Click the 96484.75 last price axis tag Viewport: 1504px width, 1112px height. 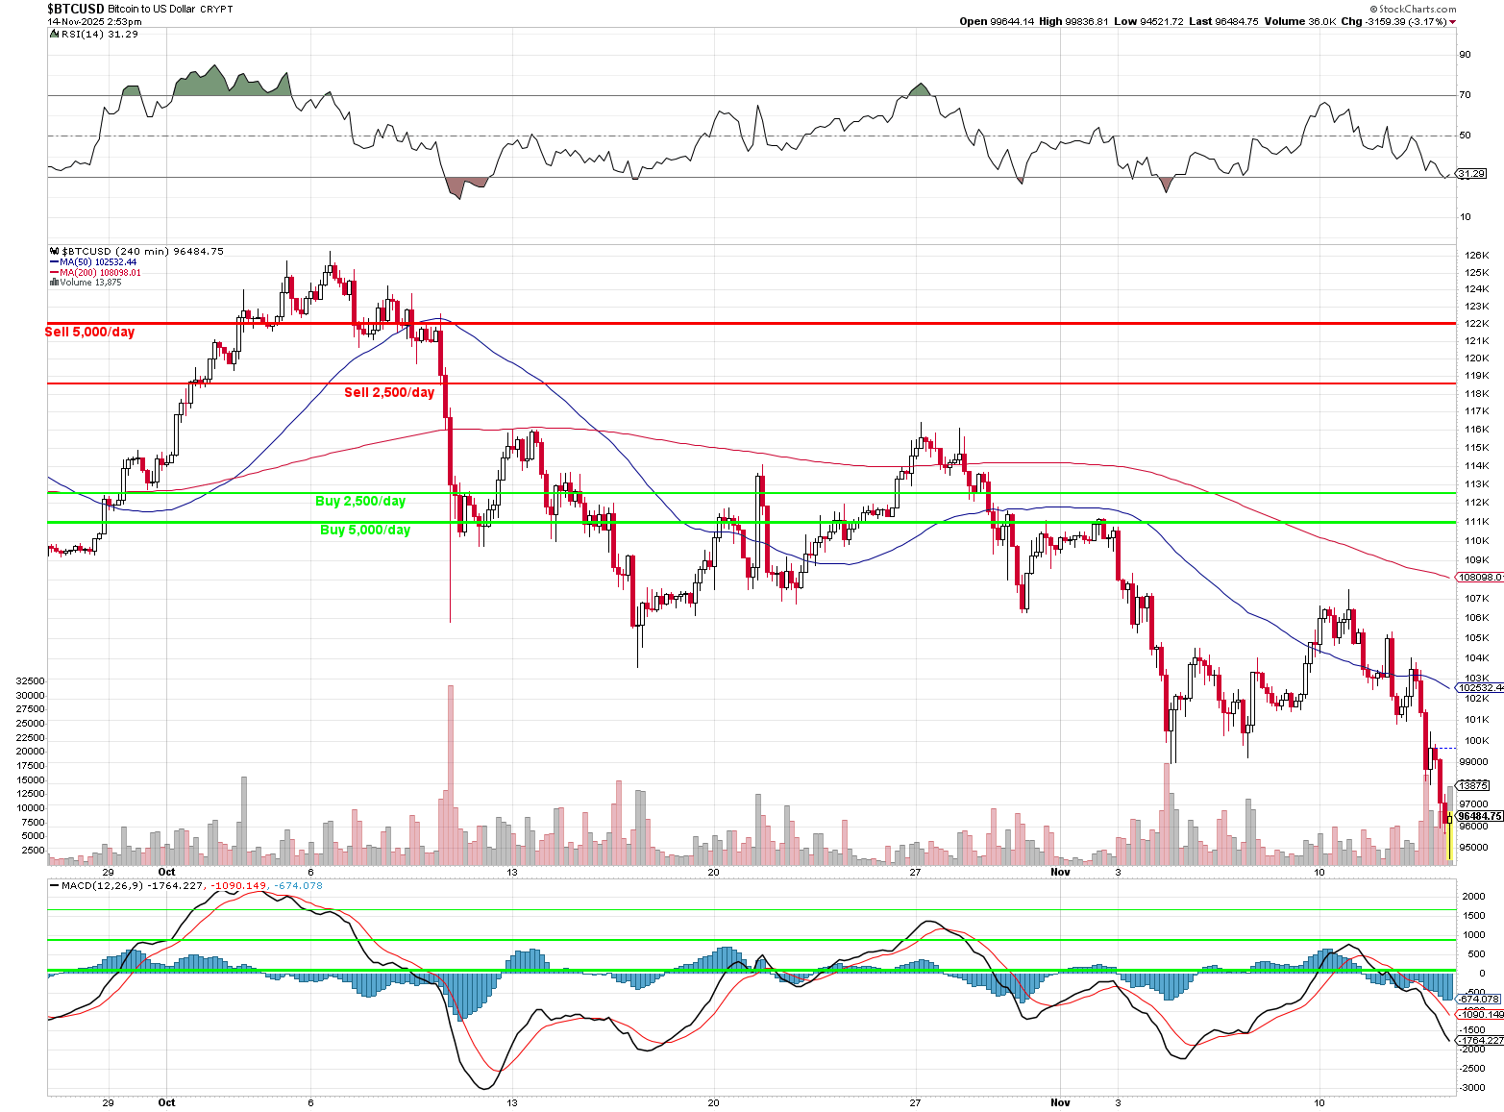pos(1481,816)
